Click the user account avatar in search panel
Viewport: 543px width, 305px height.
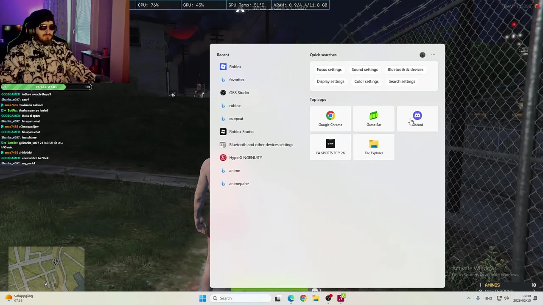[422, 55]
